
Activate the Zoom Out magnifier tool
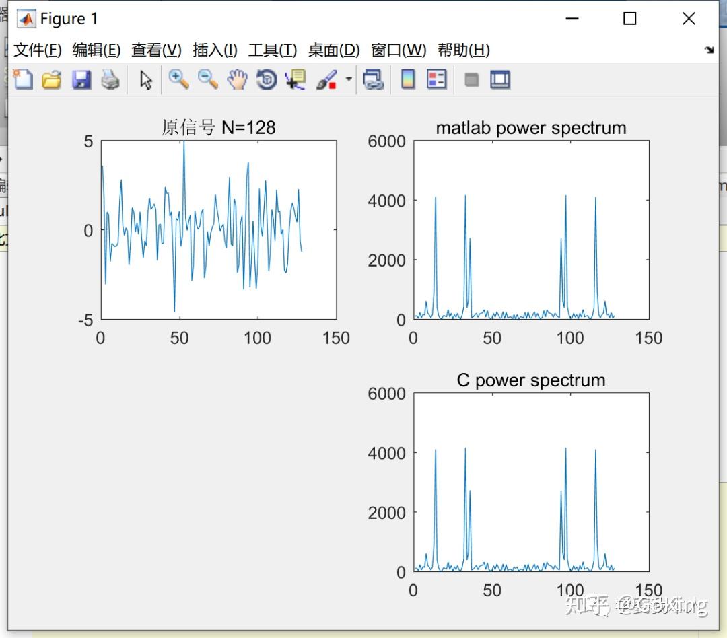pyautogui.click(x=208, y=79)
